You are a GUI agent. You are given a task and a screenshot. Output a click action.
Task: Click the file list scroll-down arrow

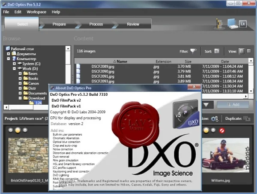[x=251, y=91]
